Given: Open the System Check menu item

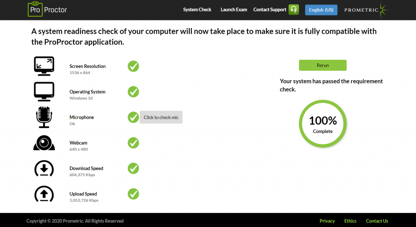Looking at the screenshot, I should (197, 10).
